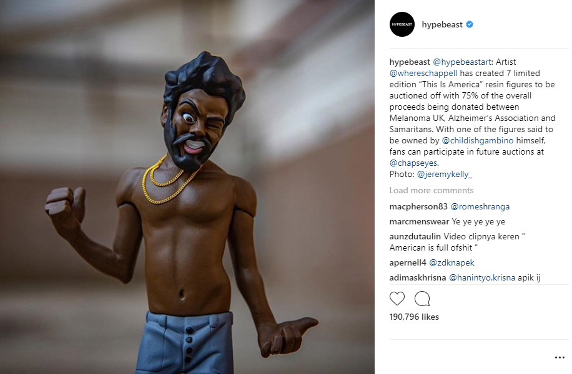Open the three-dots more options menu
Screen dimensions: 572x374
point(560,358)
